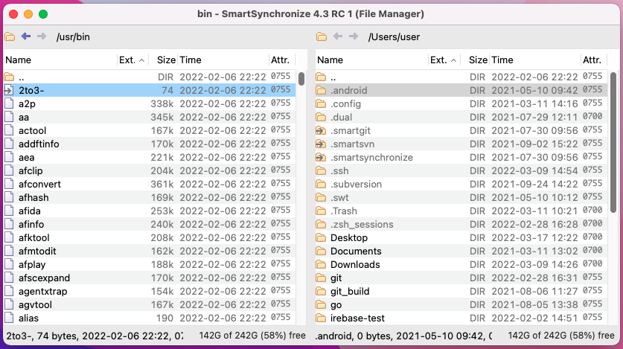
Task: Click the .smartgit linked folder icon
Action: (321, 131)
